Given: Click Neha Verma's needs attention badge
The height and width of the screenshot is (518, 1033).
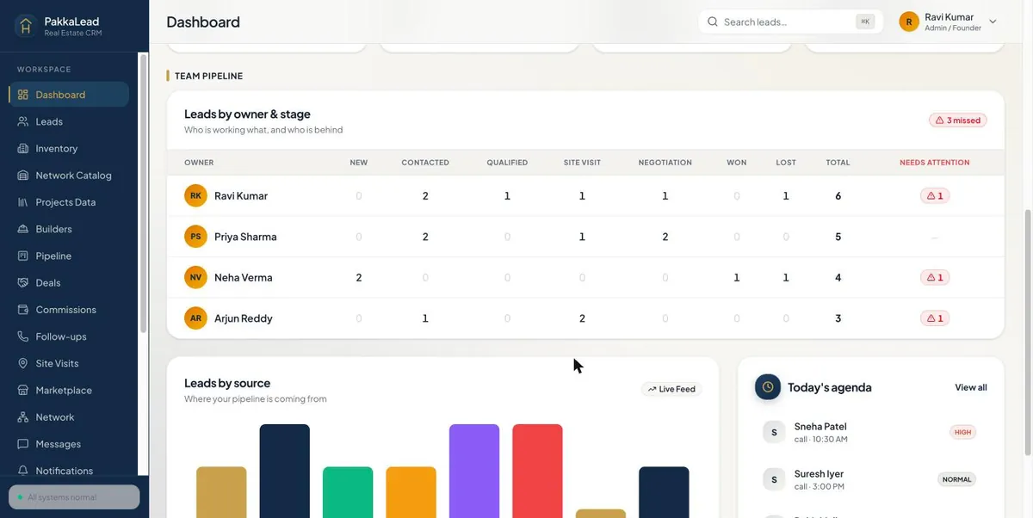Looking at the screenshot, I should (935, 277).
